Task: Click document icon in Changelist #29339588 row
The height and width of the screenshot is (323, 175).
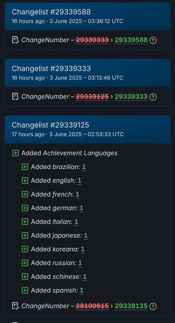Action: coord(15,40)
